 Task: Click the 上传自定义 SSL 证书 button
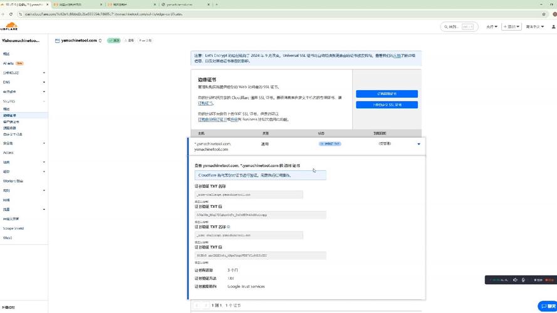tap(387, 105)
